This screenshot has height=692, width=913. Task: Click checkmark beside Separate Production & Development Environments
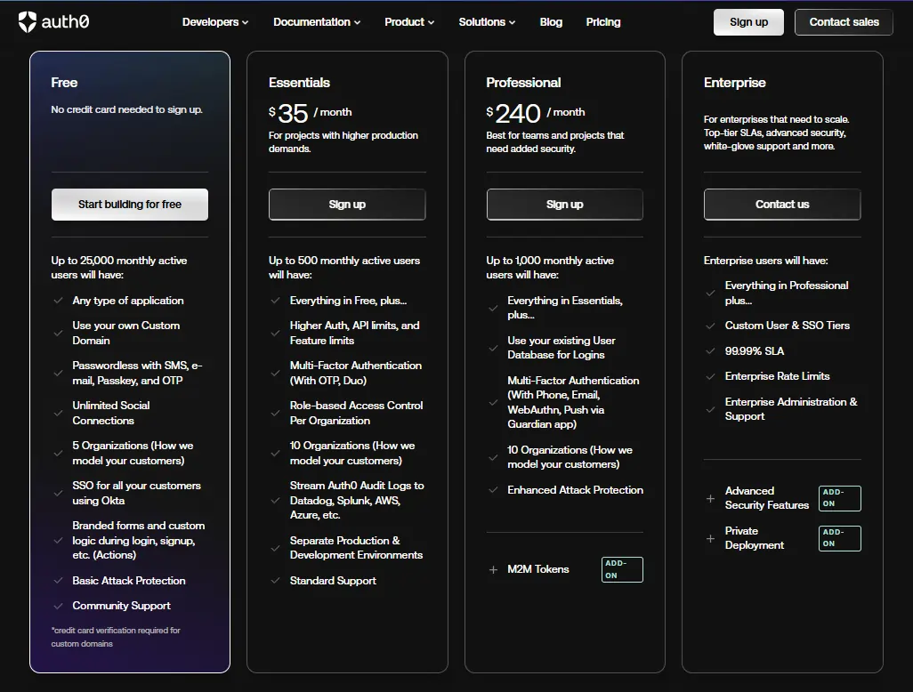276,548
